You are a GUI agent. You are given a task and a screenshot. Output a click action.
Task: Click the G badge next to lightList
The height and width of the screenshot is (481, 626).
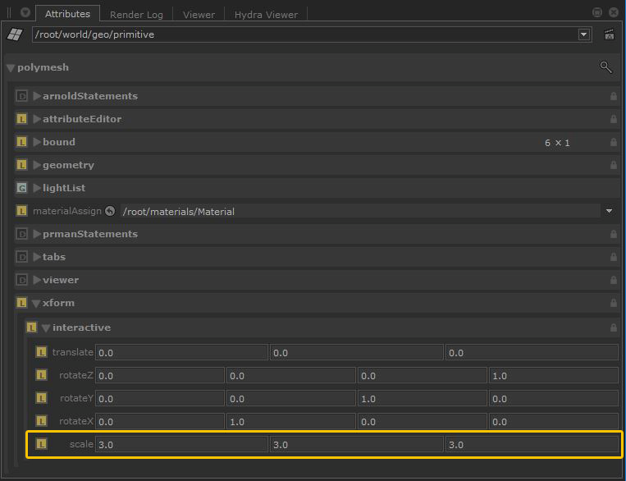click(22, 188)
